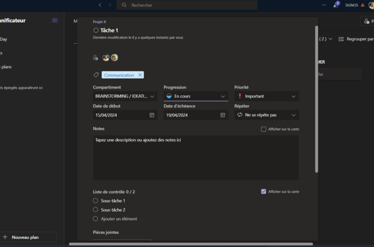
Task: Click the activity notifications bell icon
Action: coord(336,5)
